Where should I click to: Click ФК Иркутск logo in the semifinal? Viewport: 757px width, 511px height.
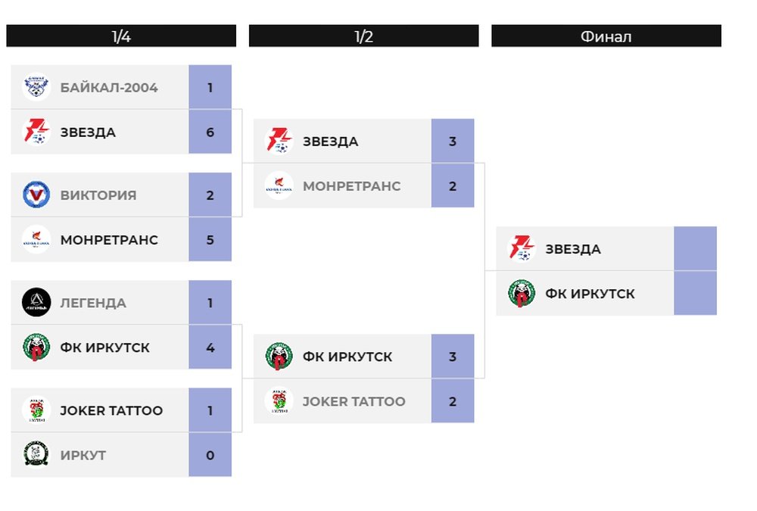279,356
